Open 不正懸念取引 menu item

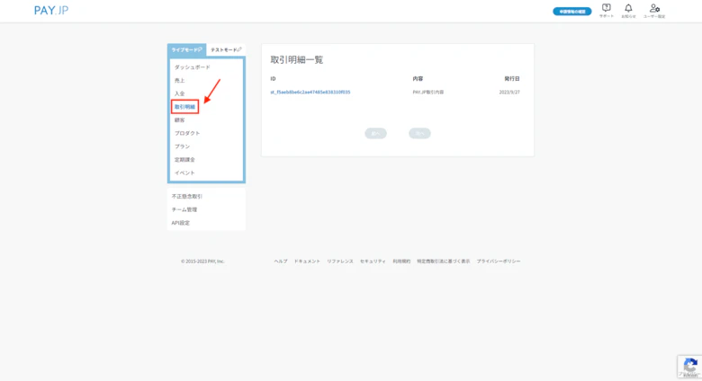(187, 196)
